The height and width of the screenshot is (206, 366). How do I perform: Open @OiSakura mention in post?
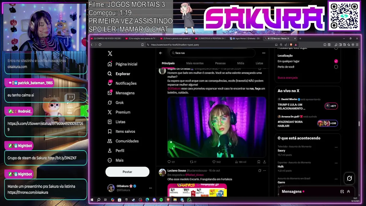174,89
